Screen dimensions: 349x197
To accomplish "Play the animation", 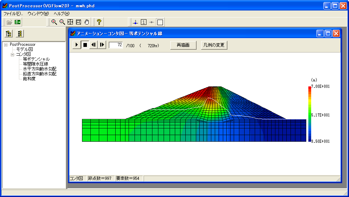I will pos(77,45).
